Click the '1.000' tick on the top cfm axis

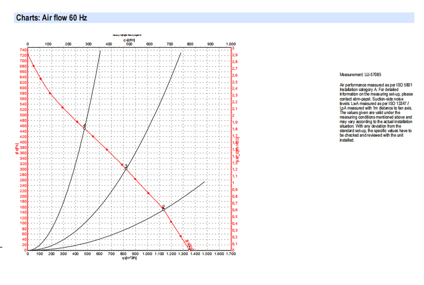(231, 44)
